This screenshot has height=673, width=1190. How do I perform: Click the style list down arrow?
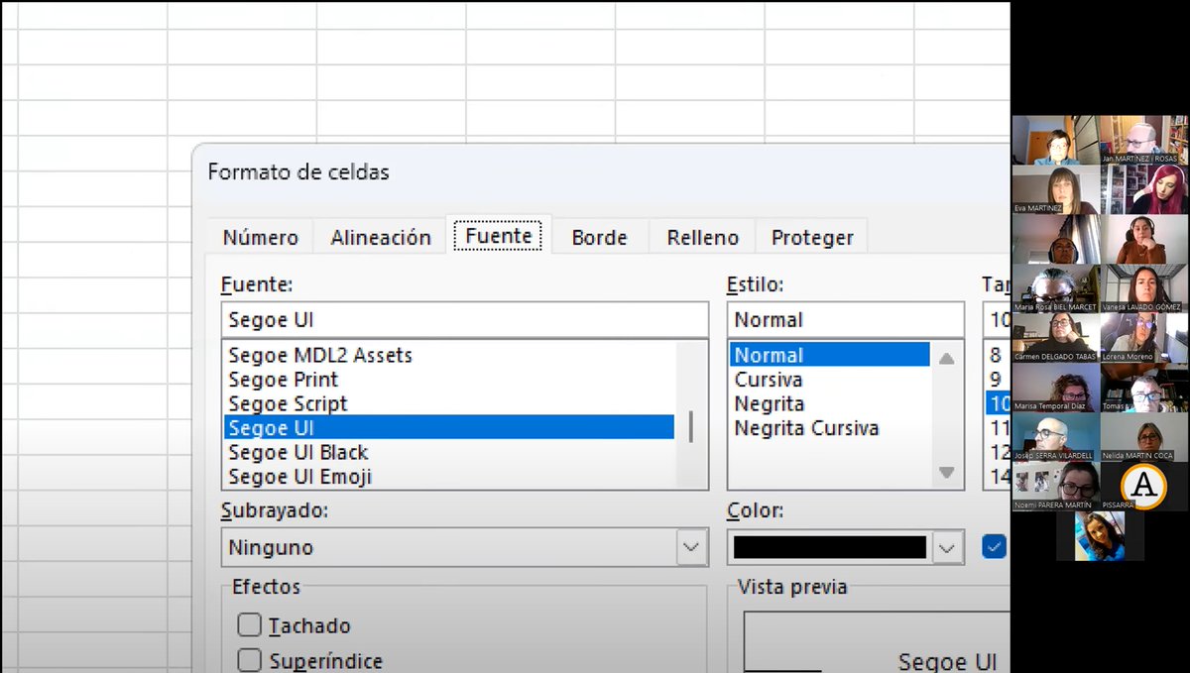(947, 473)
